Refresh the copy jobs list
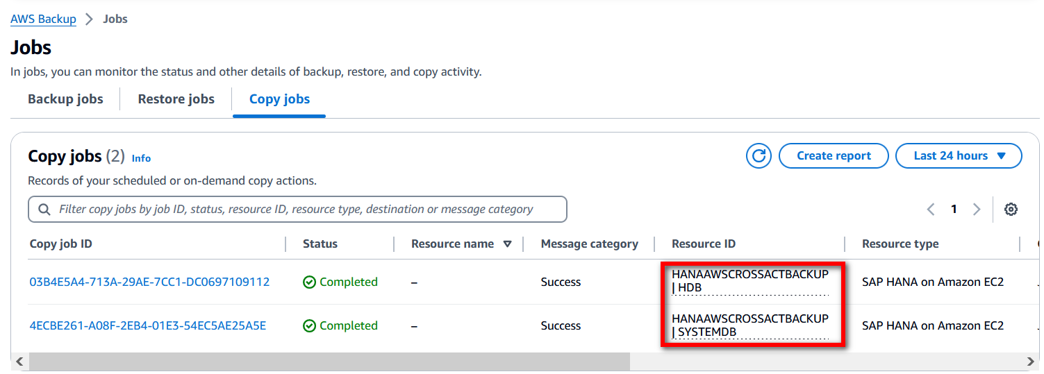This screenshot has height=374, width=1044. click(x=759, y=156)
